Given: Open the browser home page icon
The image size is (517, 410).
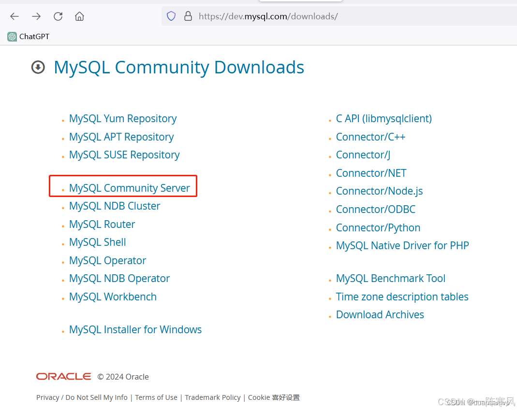Looking at the screenshot, I should pos(79,16).
